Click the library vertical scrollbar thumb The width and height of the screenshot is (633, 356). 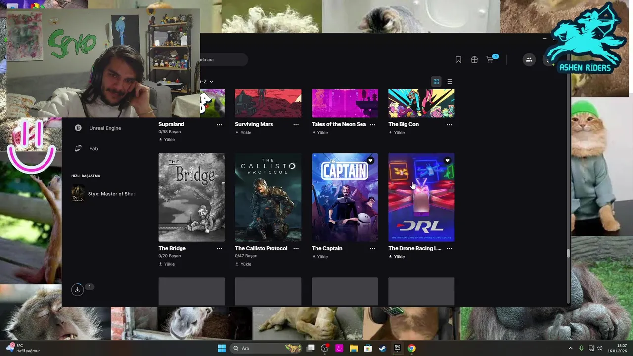[568, 253]
